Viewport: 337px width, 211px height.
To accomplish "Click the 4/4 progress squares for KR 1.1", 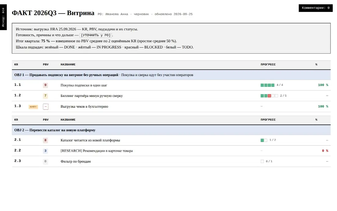I will coord(267,85).
